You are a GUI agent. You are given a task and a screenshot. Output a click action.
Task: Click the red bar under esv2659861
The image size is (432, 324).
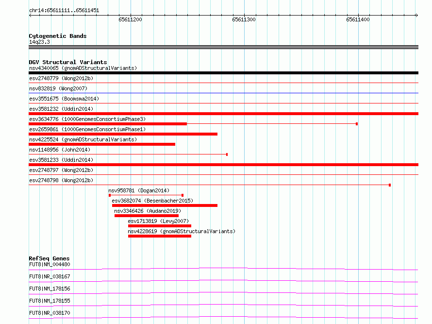[x=123, y=134]
